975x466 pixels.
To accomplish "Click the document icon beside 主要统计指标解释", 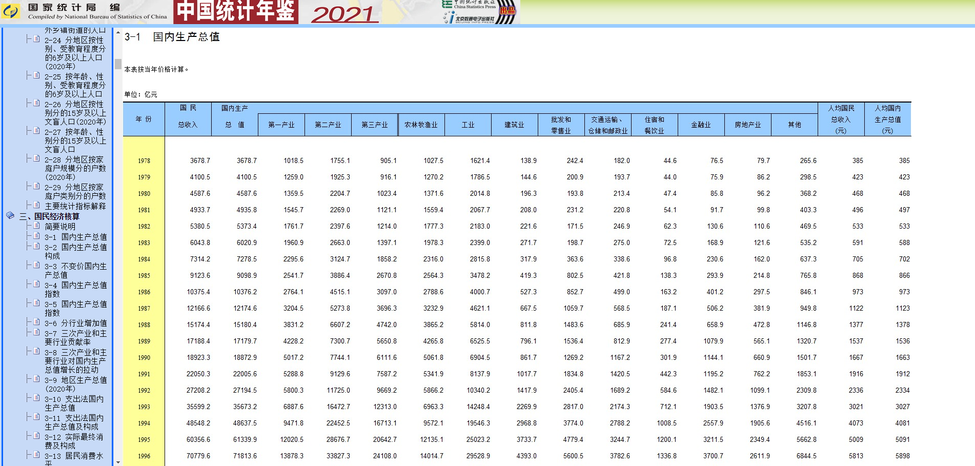I will (36, 205).
